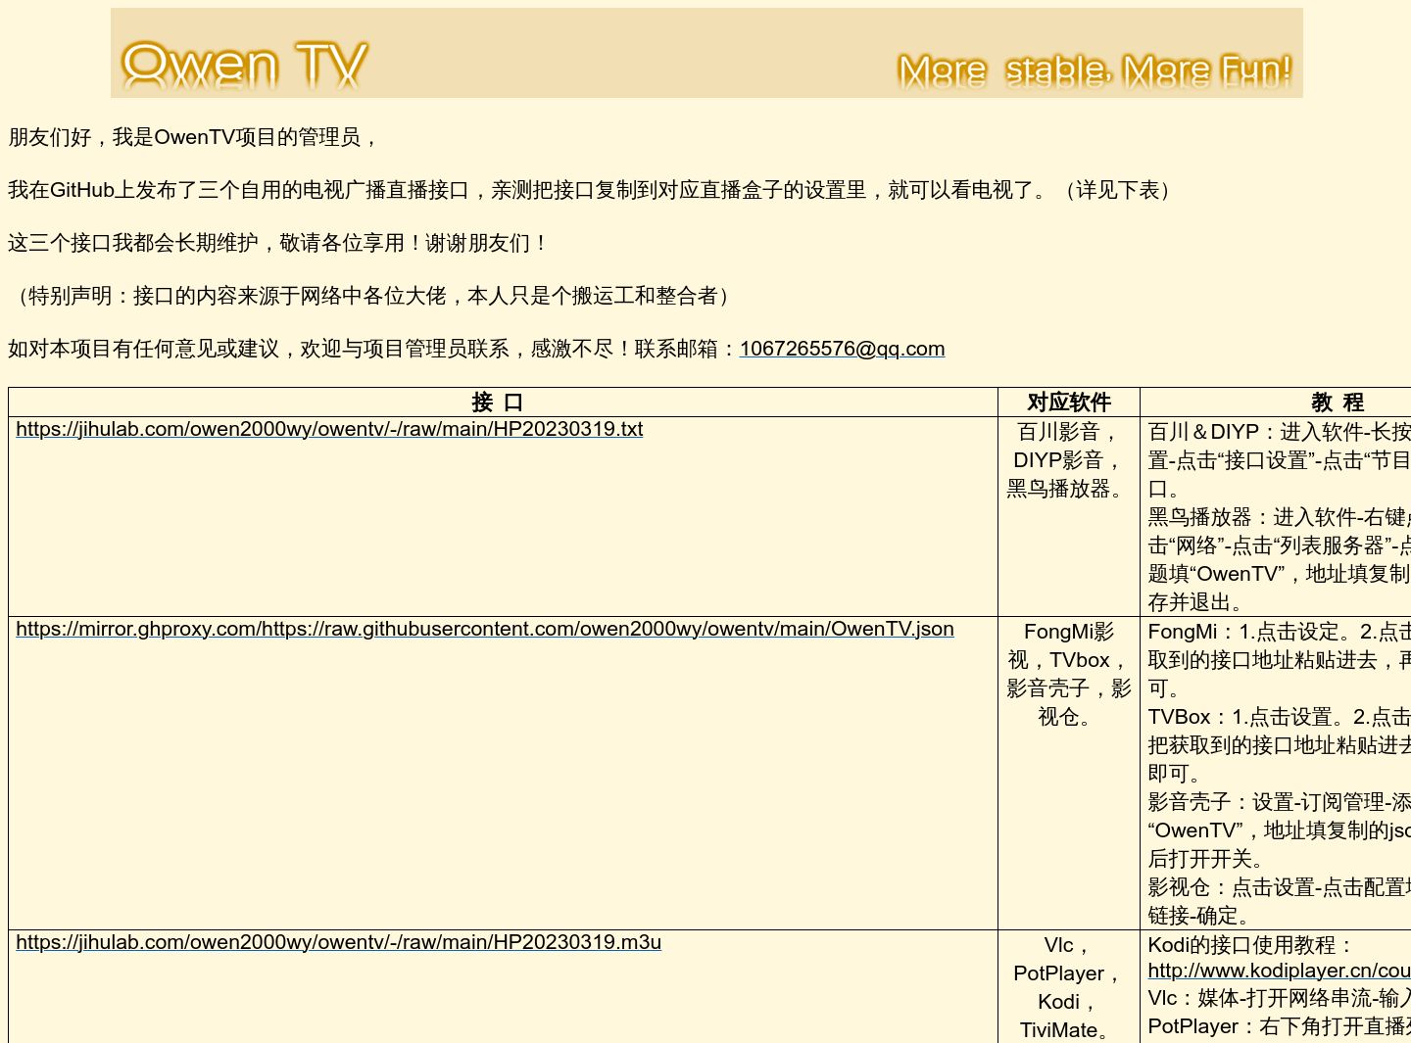
Task: Click the "More stable, More Fun!" slogan
Action: click(x=1094, y=71)
